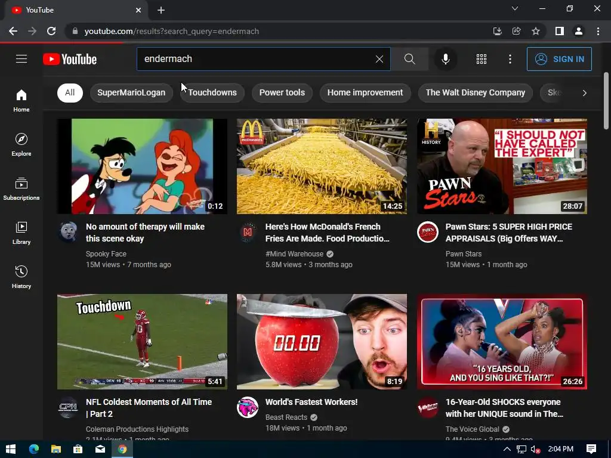Click the #Mind Warehouse channel name

[x=294, y=254]
